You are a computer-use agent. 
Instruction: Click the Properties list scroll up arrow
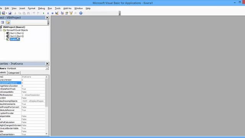coord(46,77)
